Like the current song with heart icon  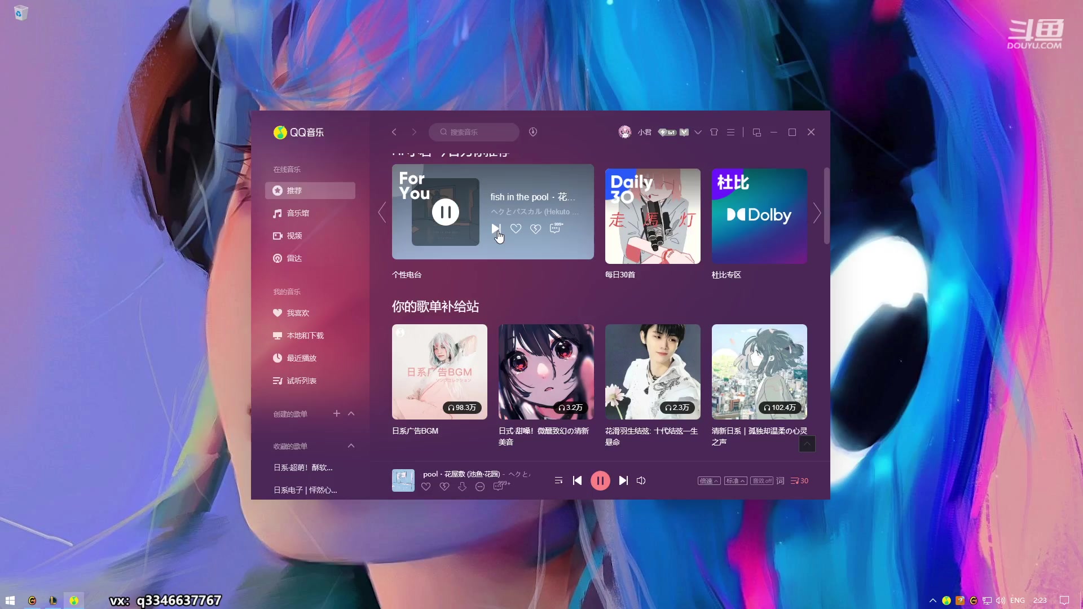tap(426, 487)
